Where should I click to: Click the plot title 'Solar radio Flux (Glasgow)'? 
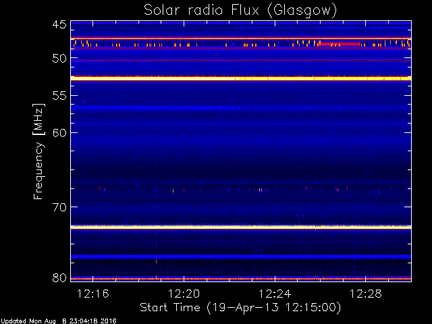pos(240,11)
